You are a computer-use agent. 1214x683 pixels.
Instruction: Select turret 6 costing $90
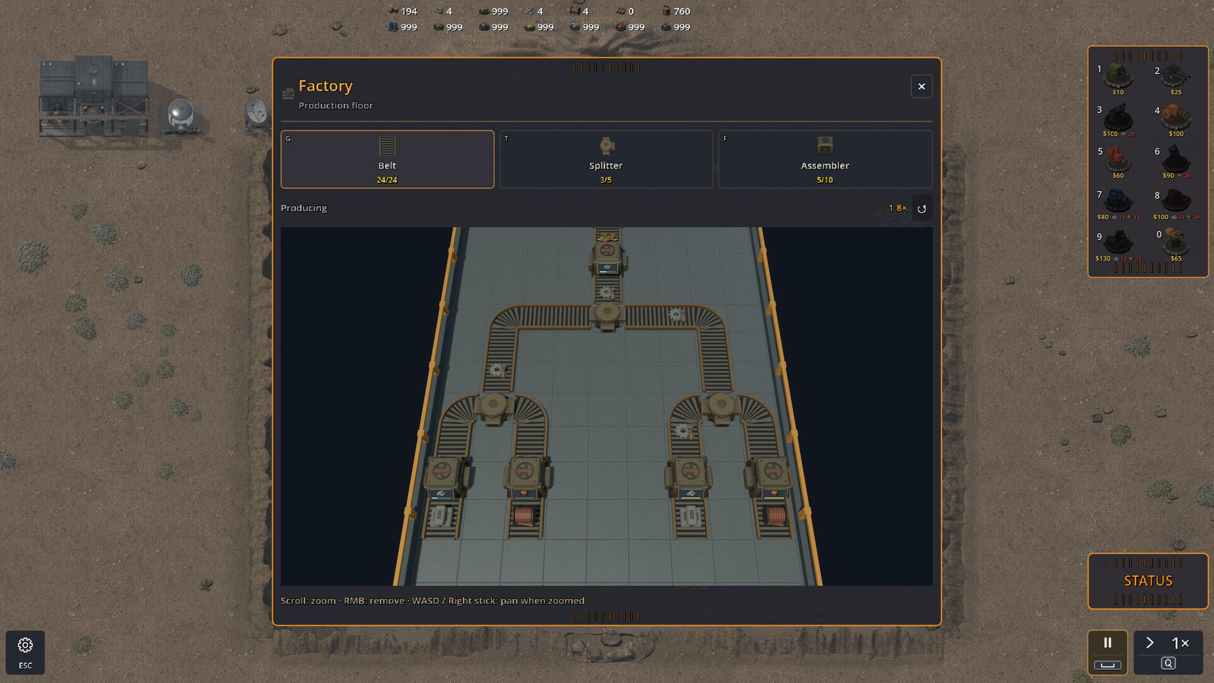tap(1175, 162)
